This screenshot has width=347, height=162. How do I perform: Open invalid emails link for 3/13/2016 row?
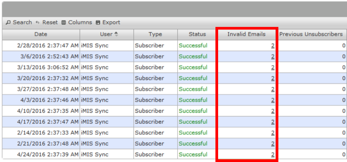(x=273, y=67)
